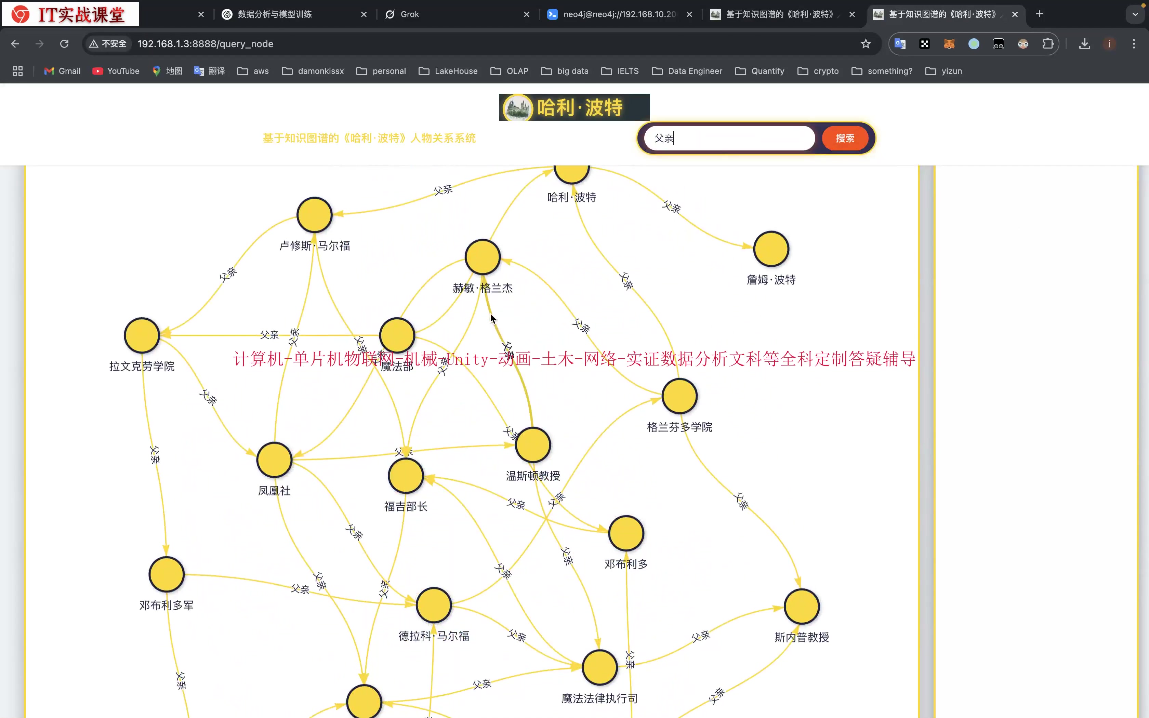Click the back navigation arrow

[15, 44]
